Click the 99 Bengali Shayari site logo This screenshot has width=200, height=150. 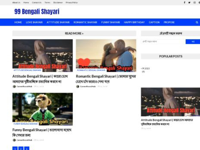click(x=37, y=11)
